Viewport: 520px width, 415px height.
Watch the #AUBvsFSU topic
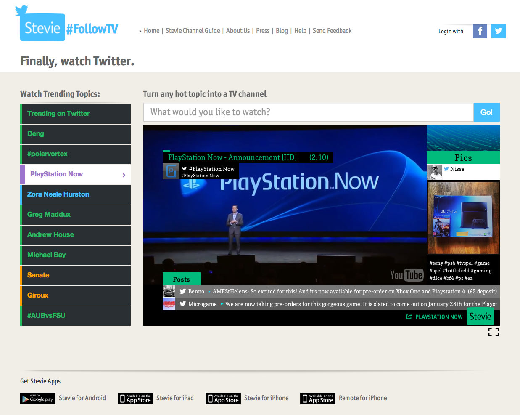76,316
